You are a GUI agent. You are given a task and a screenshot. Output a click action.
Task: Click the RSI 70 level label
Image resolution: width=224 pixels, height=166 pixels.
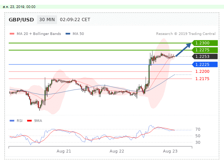(x=198, y=129)
